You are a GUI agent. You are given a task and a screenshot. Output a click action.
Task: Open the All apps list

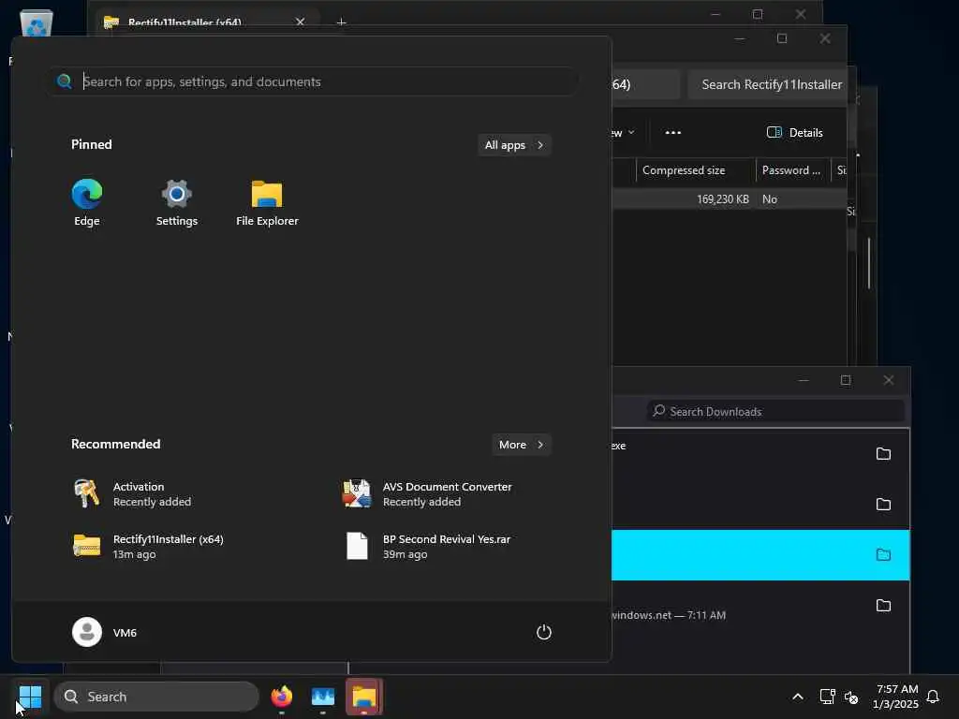514,145
